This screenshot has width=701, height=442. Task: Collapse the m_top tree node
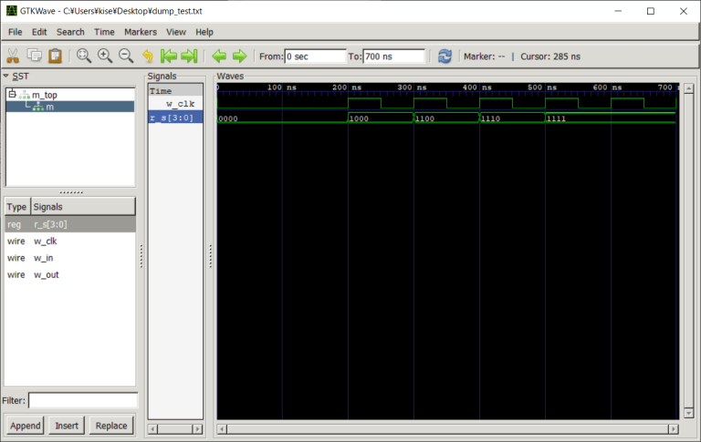(12, 94)
